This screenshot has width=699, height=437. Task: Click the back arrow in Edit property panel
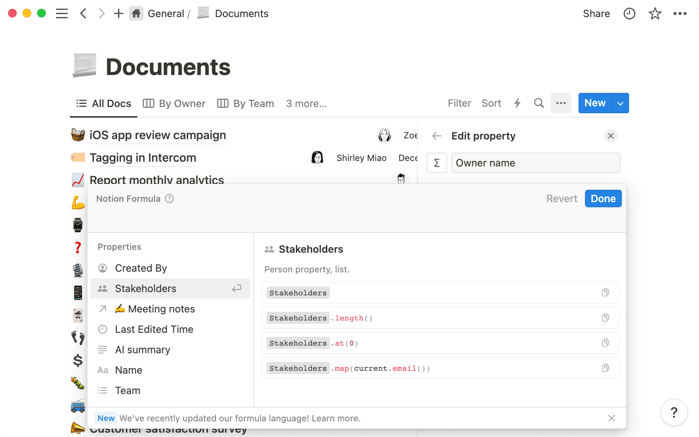tap(437, 136)
